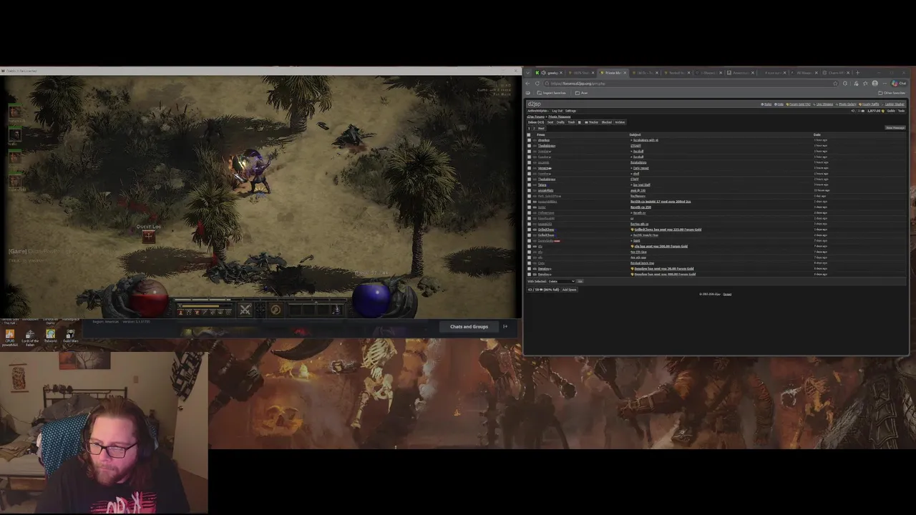Open the Ladder Slasher link
Screen dimensions: 916x515
893,104
